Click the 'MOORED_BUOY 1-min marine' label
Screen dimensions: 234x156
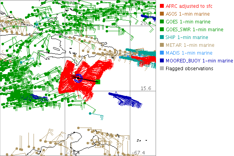tap(199, 61)
